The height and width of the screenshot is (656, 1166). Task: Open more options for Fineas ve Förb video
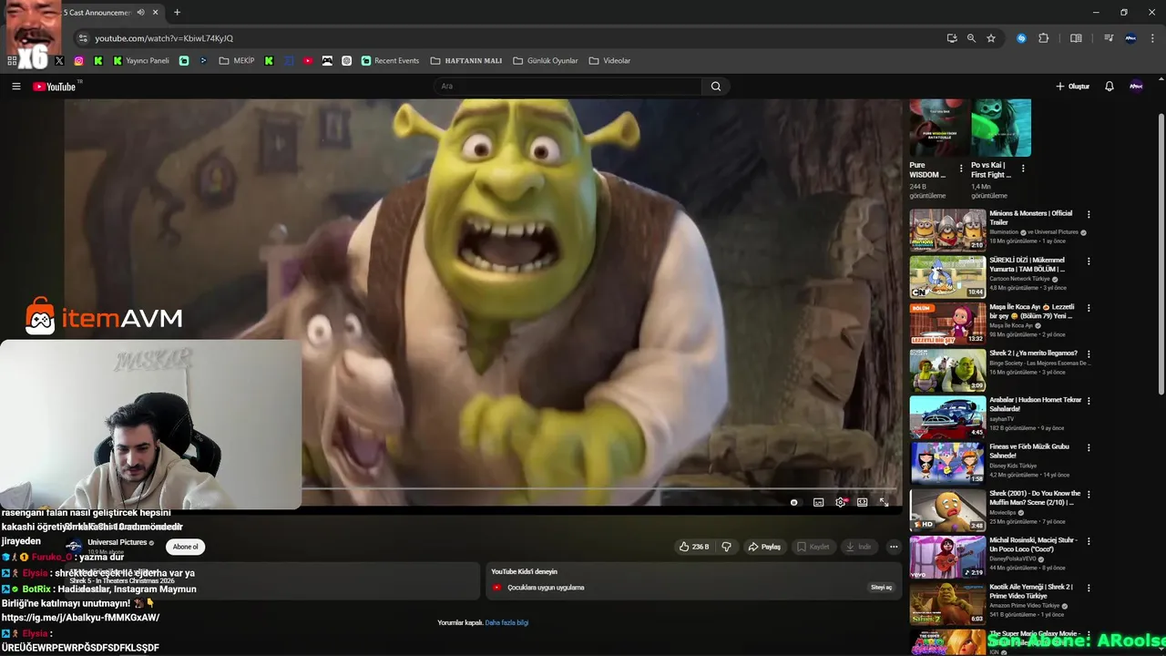click(1089, 448)
